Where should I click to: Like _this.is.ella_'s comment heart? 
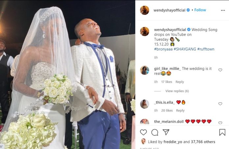pos(220,104)
